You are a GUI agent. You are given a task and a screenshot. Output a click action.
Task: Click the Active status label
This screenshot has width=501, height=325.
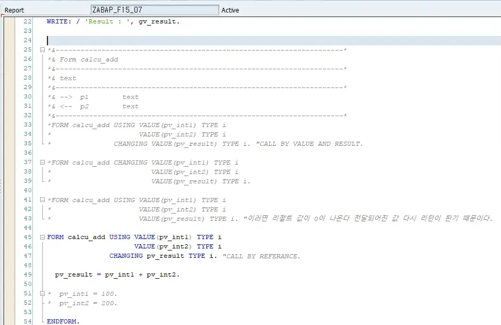coord(230,10)
